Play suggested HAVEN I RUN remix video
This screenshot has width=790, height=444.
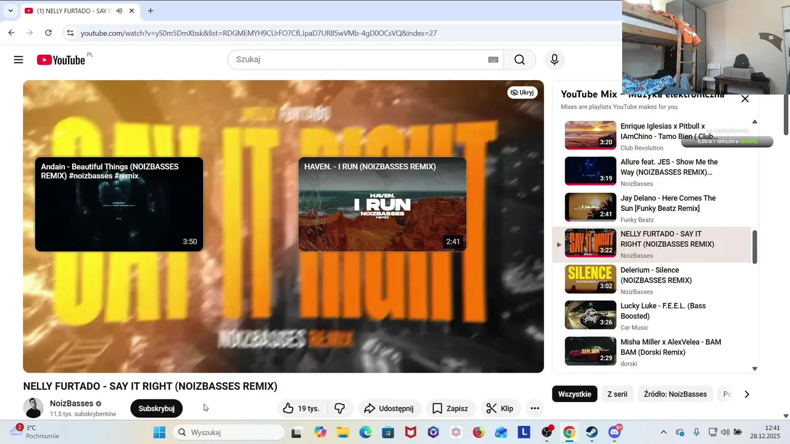pos(382,204)
